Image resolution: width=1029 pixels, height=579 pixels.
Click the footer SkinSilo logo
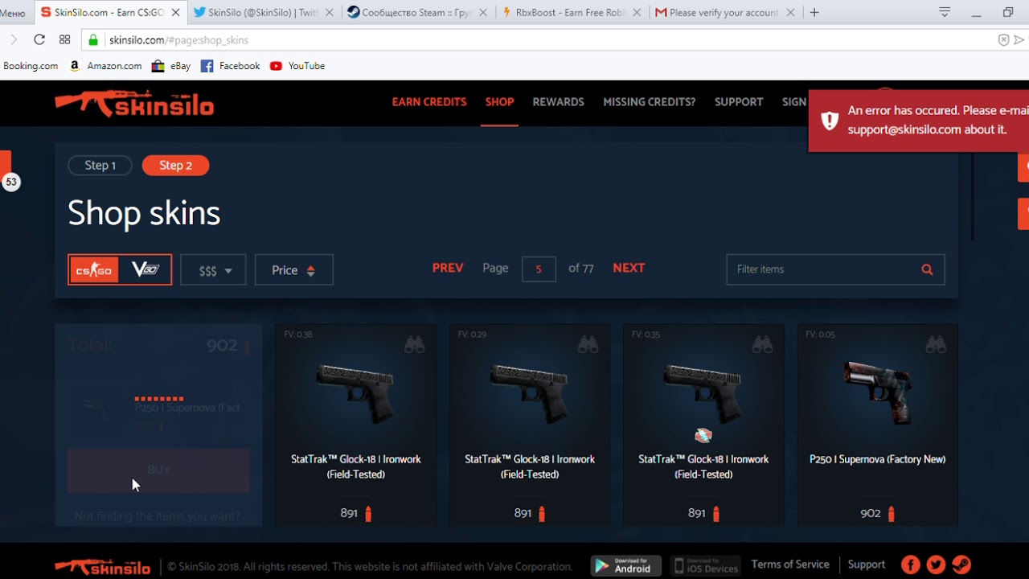point(103,566)
